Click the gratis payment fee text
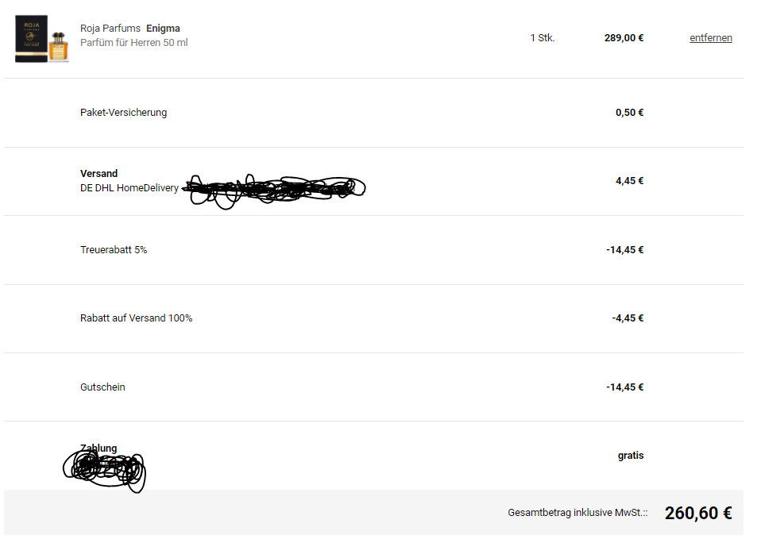The width and height of the screenshot is (761, 539). point(631,456)
